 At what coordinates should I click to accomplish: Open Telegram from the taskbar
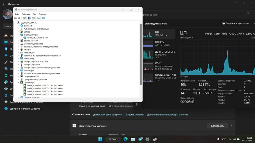141,139
